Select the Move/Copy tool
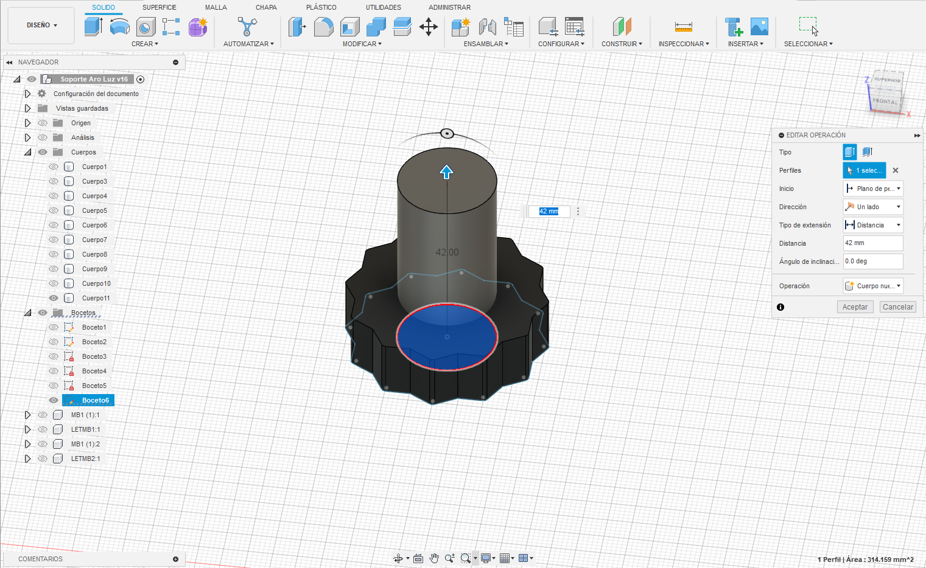The width and height of the screenshot is (926, 568). [x=429, y=27]
